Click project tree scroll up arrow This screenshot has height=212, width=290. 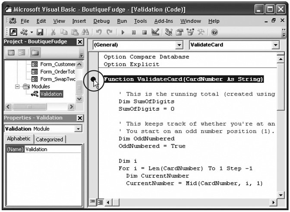(79, 64)
